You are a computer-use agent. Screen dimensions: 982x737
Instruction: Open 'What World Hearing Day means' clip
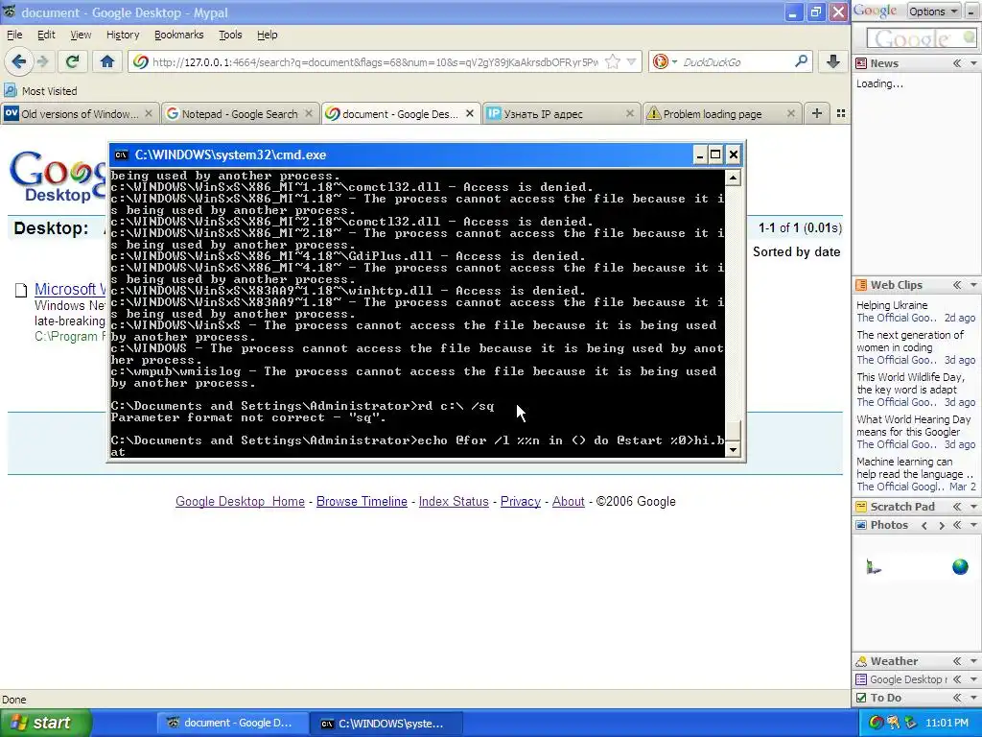coord(913,425)
